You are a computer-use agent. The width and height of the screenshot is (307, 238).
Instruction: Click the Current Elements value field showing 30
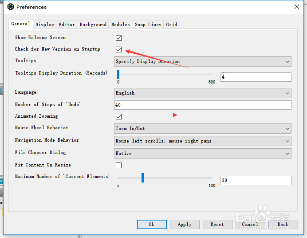256,180
